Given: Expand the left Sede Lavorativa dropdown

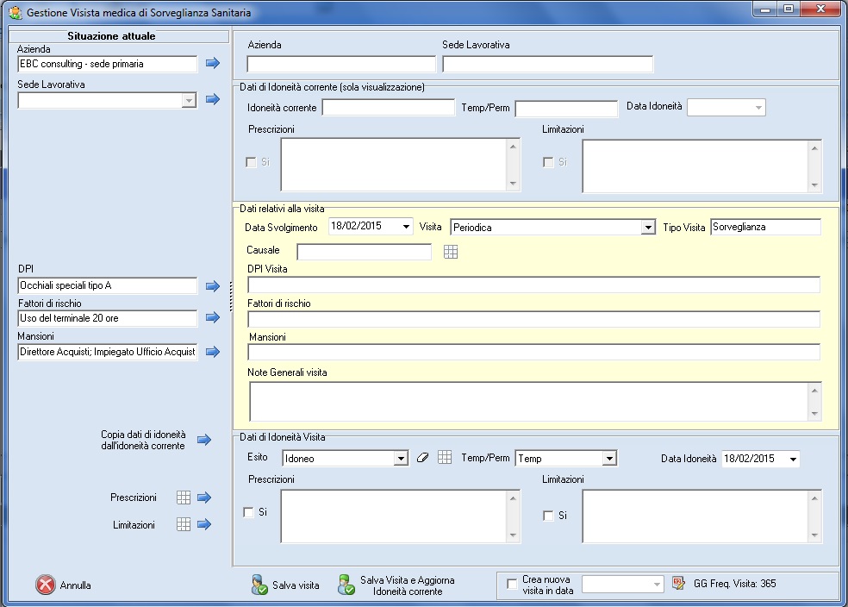Looking at the screenshot, I should [189, 101].
